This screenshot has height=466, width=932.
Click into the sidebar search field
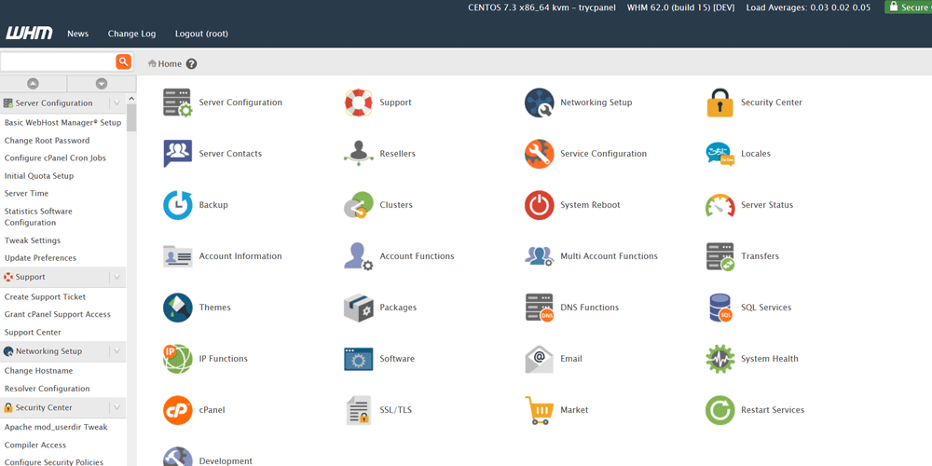pos(58,62)
